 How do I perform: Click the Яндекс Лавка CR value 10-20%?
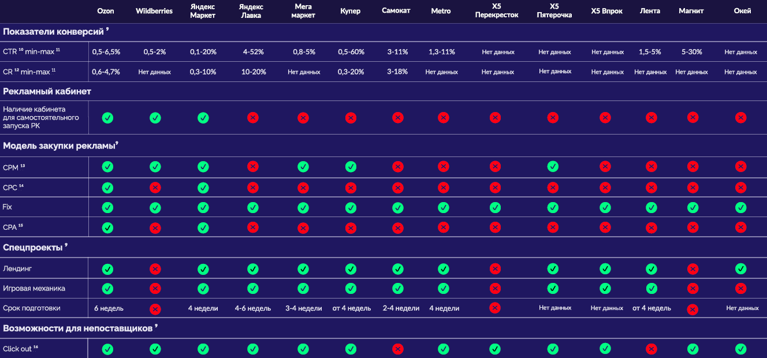point(254,72)
